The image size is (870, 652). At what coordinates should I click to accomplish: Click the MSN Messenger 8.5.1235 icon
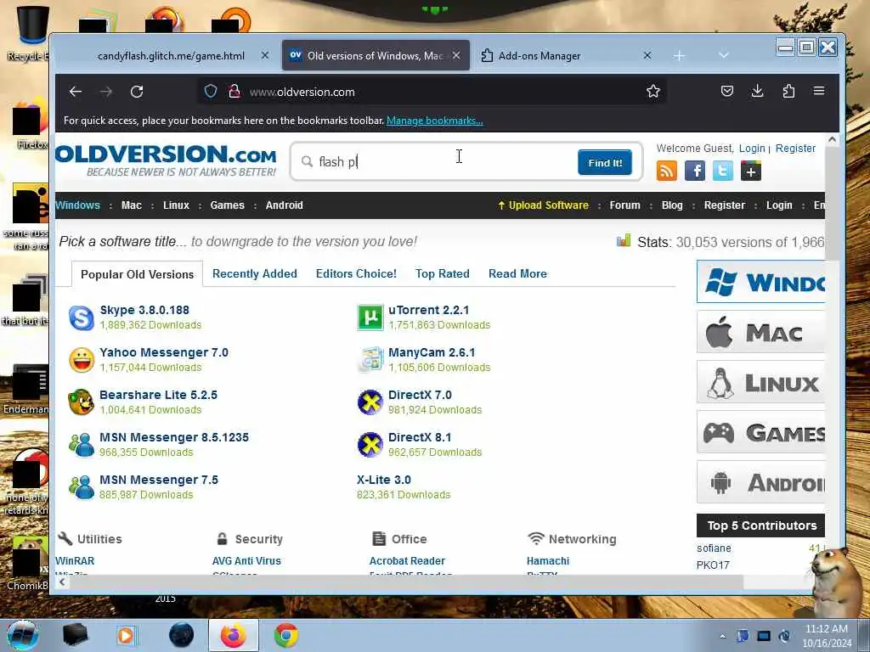click(x=81, y=445)
